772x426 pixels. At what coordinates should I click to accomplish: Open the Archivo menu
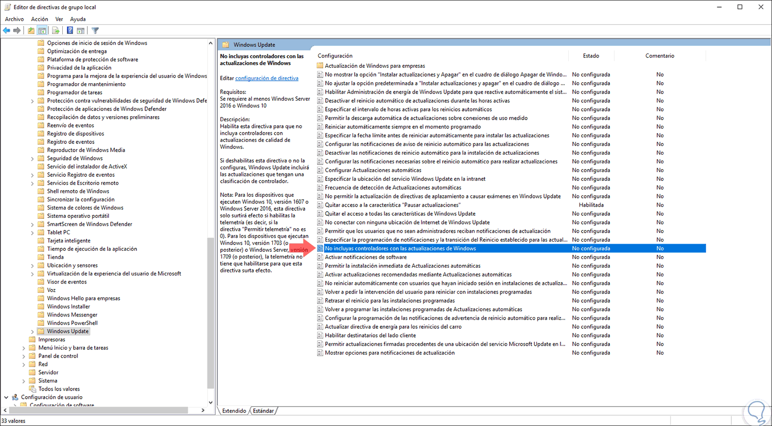point(14,19)
